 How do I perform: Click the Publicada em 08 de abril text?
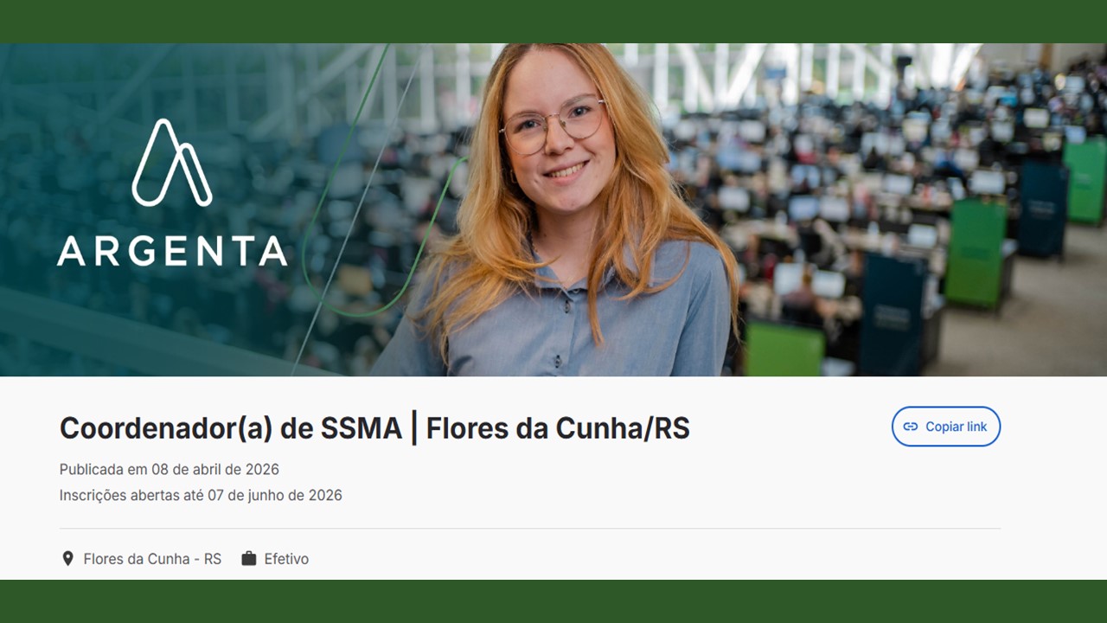[170, 469]
